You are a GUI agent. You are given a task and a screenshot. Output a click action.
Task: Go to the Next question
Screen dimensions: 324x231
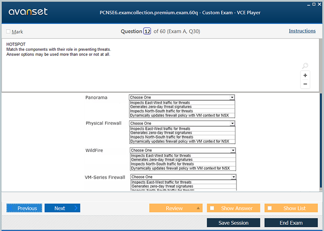pos(62,208)
